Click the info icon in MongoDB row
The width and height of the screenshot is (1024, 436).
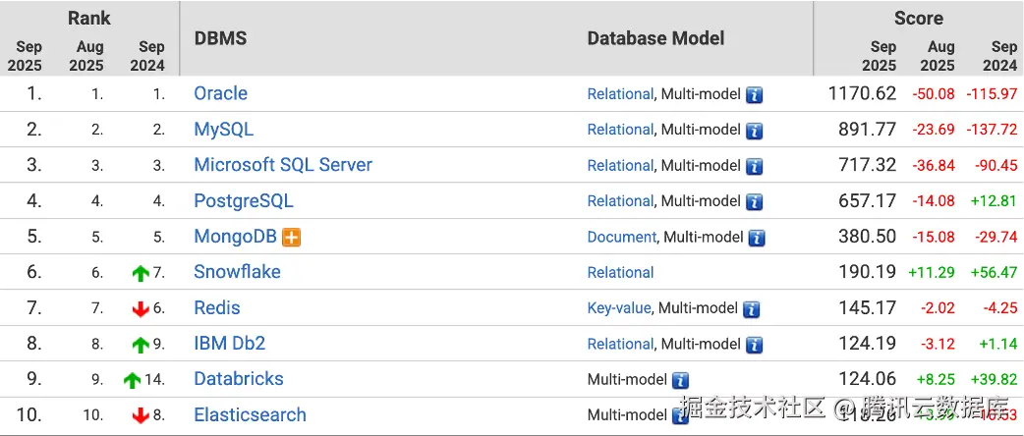click(x=756, y=238)
